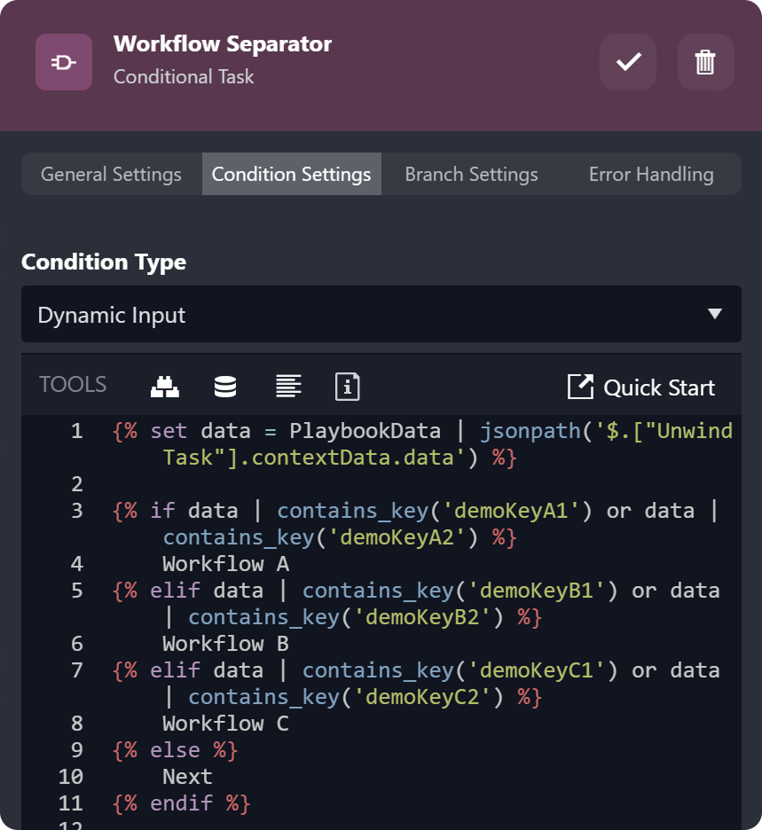
Task: Place cursor on the 'Next' code line
Action: point(187,777)
